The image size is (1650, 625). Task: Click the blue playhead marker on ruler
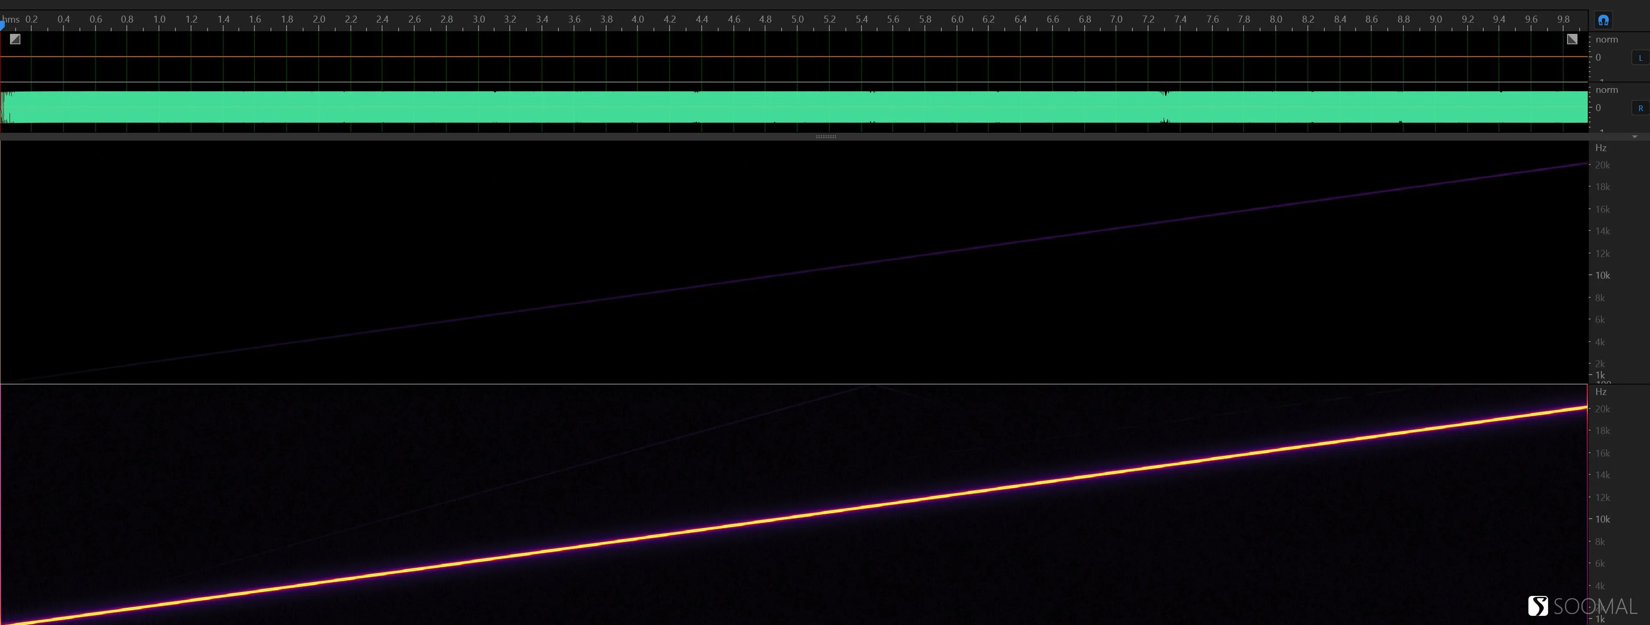tap(2, 25)
